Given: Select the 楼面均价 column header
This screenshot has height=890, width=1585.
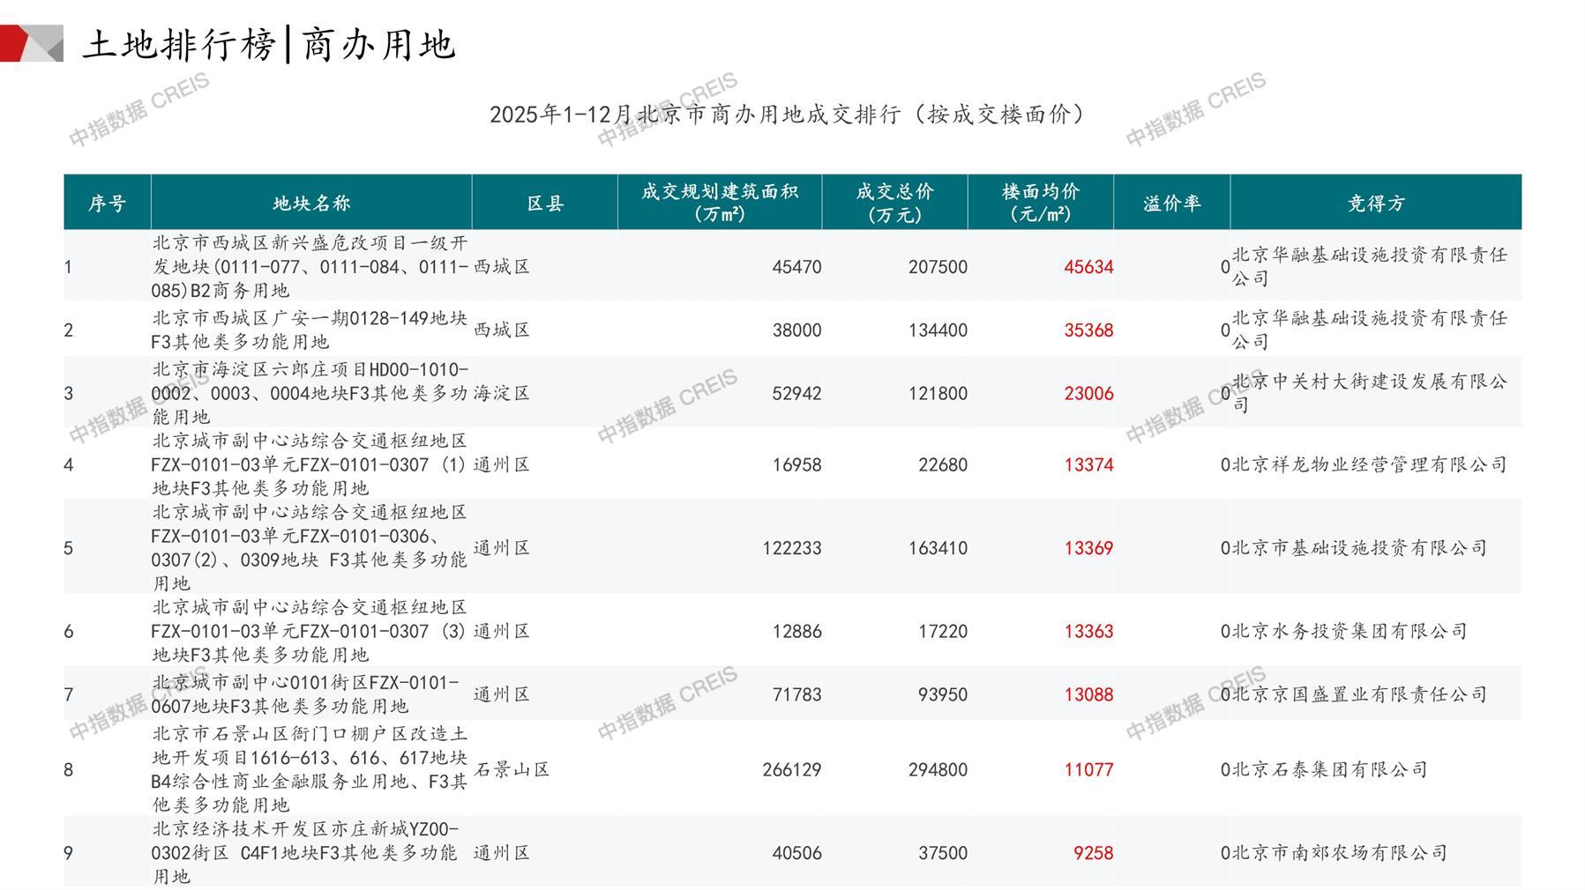Looking at the screenshot, I should (x=1040, y=204).
